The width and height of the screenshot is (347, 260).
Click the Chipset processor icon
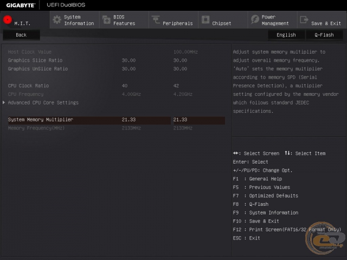[x=205, y=19]
